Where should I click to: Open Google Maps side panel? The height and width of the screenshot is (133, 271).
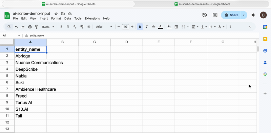[x=265, y=74]
